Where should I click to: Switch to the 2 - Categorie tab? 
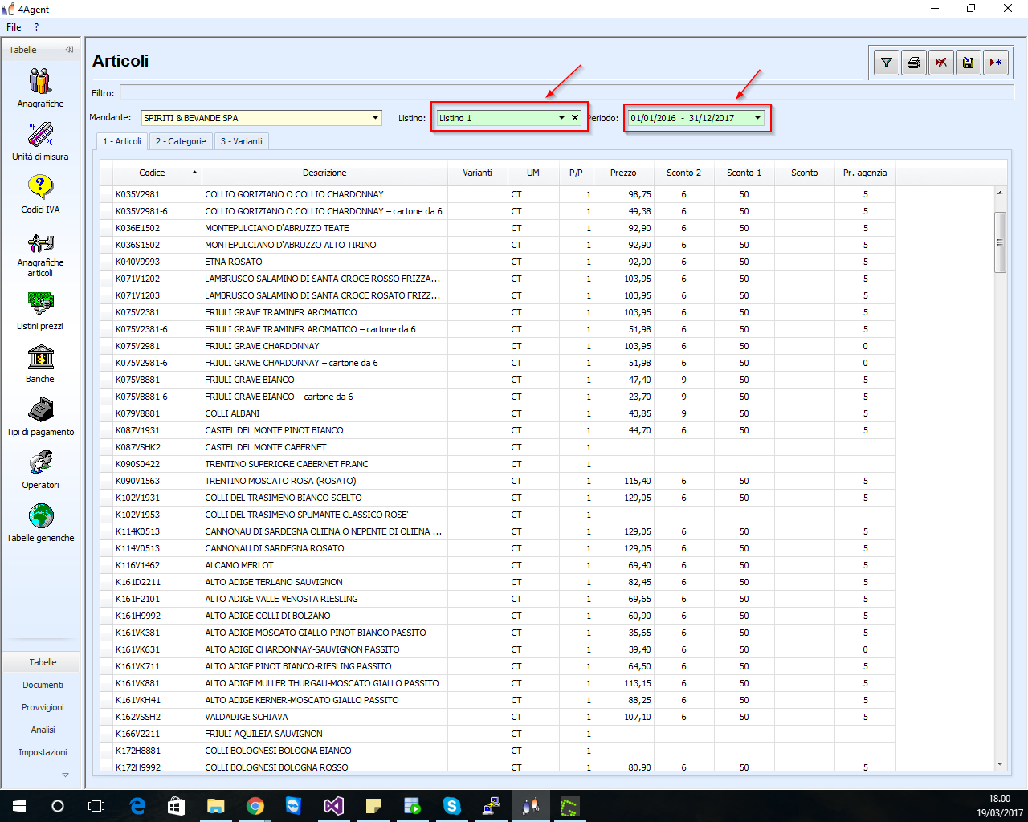point(181,141)
